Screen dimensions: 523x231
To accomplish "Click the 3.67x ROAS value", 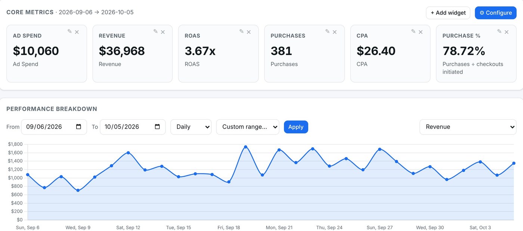I will pos(200,51).
